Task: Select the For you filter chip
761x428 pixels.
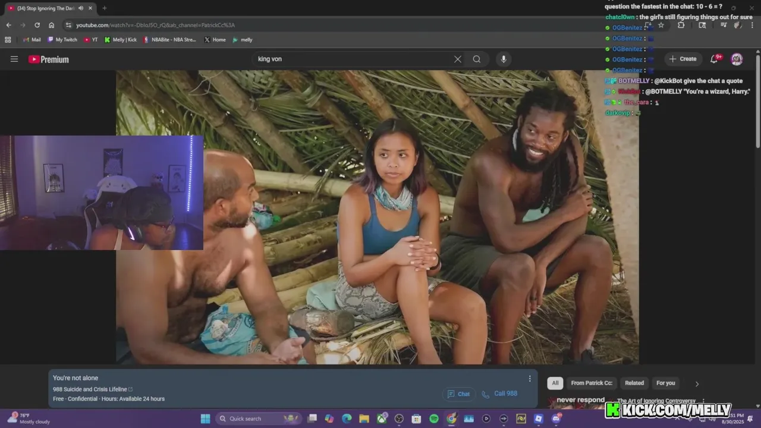Action: (665, 383)
